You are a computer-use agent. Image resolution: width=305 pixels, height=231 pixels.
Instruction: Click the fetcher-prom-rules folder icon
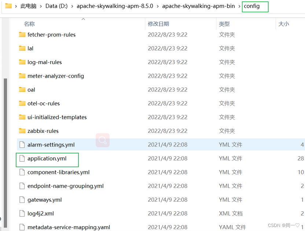click(22, 34)
